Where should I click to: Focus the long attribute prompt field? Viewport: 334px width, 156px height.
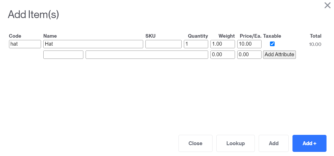click(147, 55)
